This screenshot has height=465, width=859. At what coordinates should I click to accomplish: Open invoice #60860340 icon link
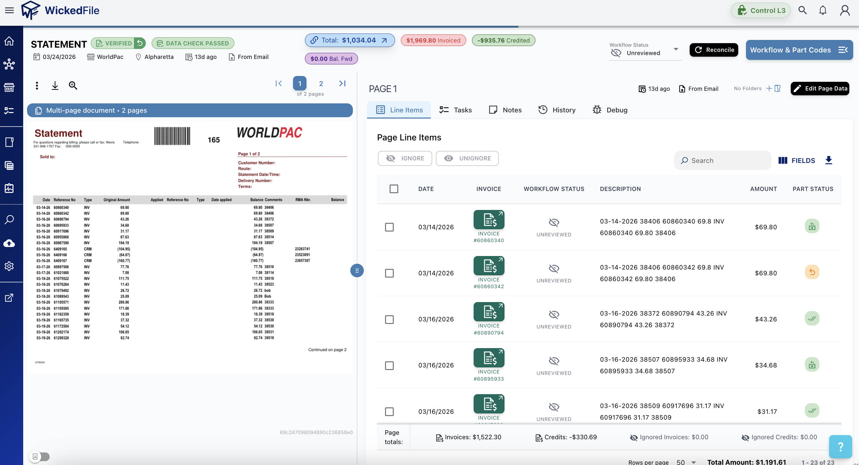[x=488, y=220]
